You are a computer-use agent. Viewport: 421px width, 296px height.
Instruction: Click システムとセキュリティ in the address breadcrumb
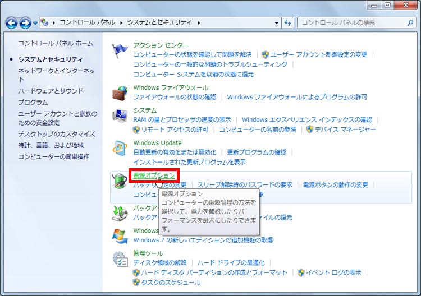pyautogui.click(x=159, y=22)
